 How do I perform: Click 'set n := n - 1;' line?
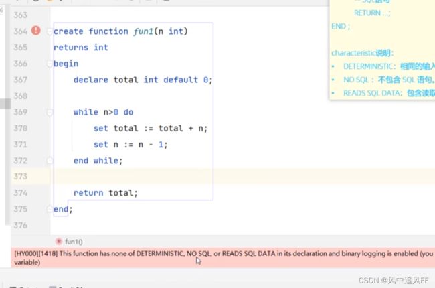point(130,145)
